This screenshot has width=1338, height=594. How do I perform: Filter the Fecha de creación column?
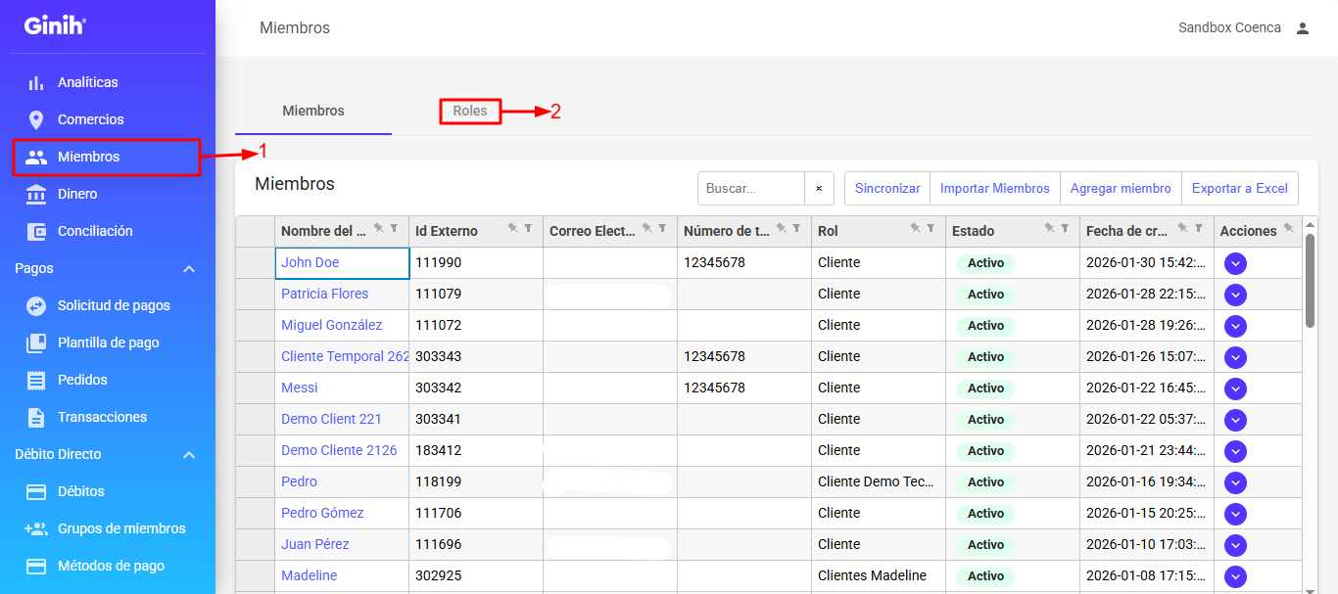(1199, 228)
